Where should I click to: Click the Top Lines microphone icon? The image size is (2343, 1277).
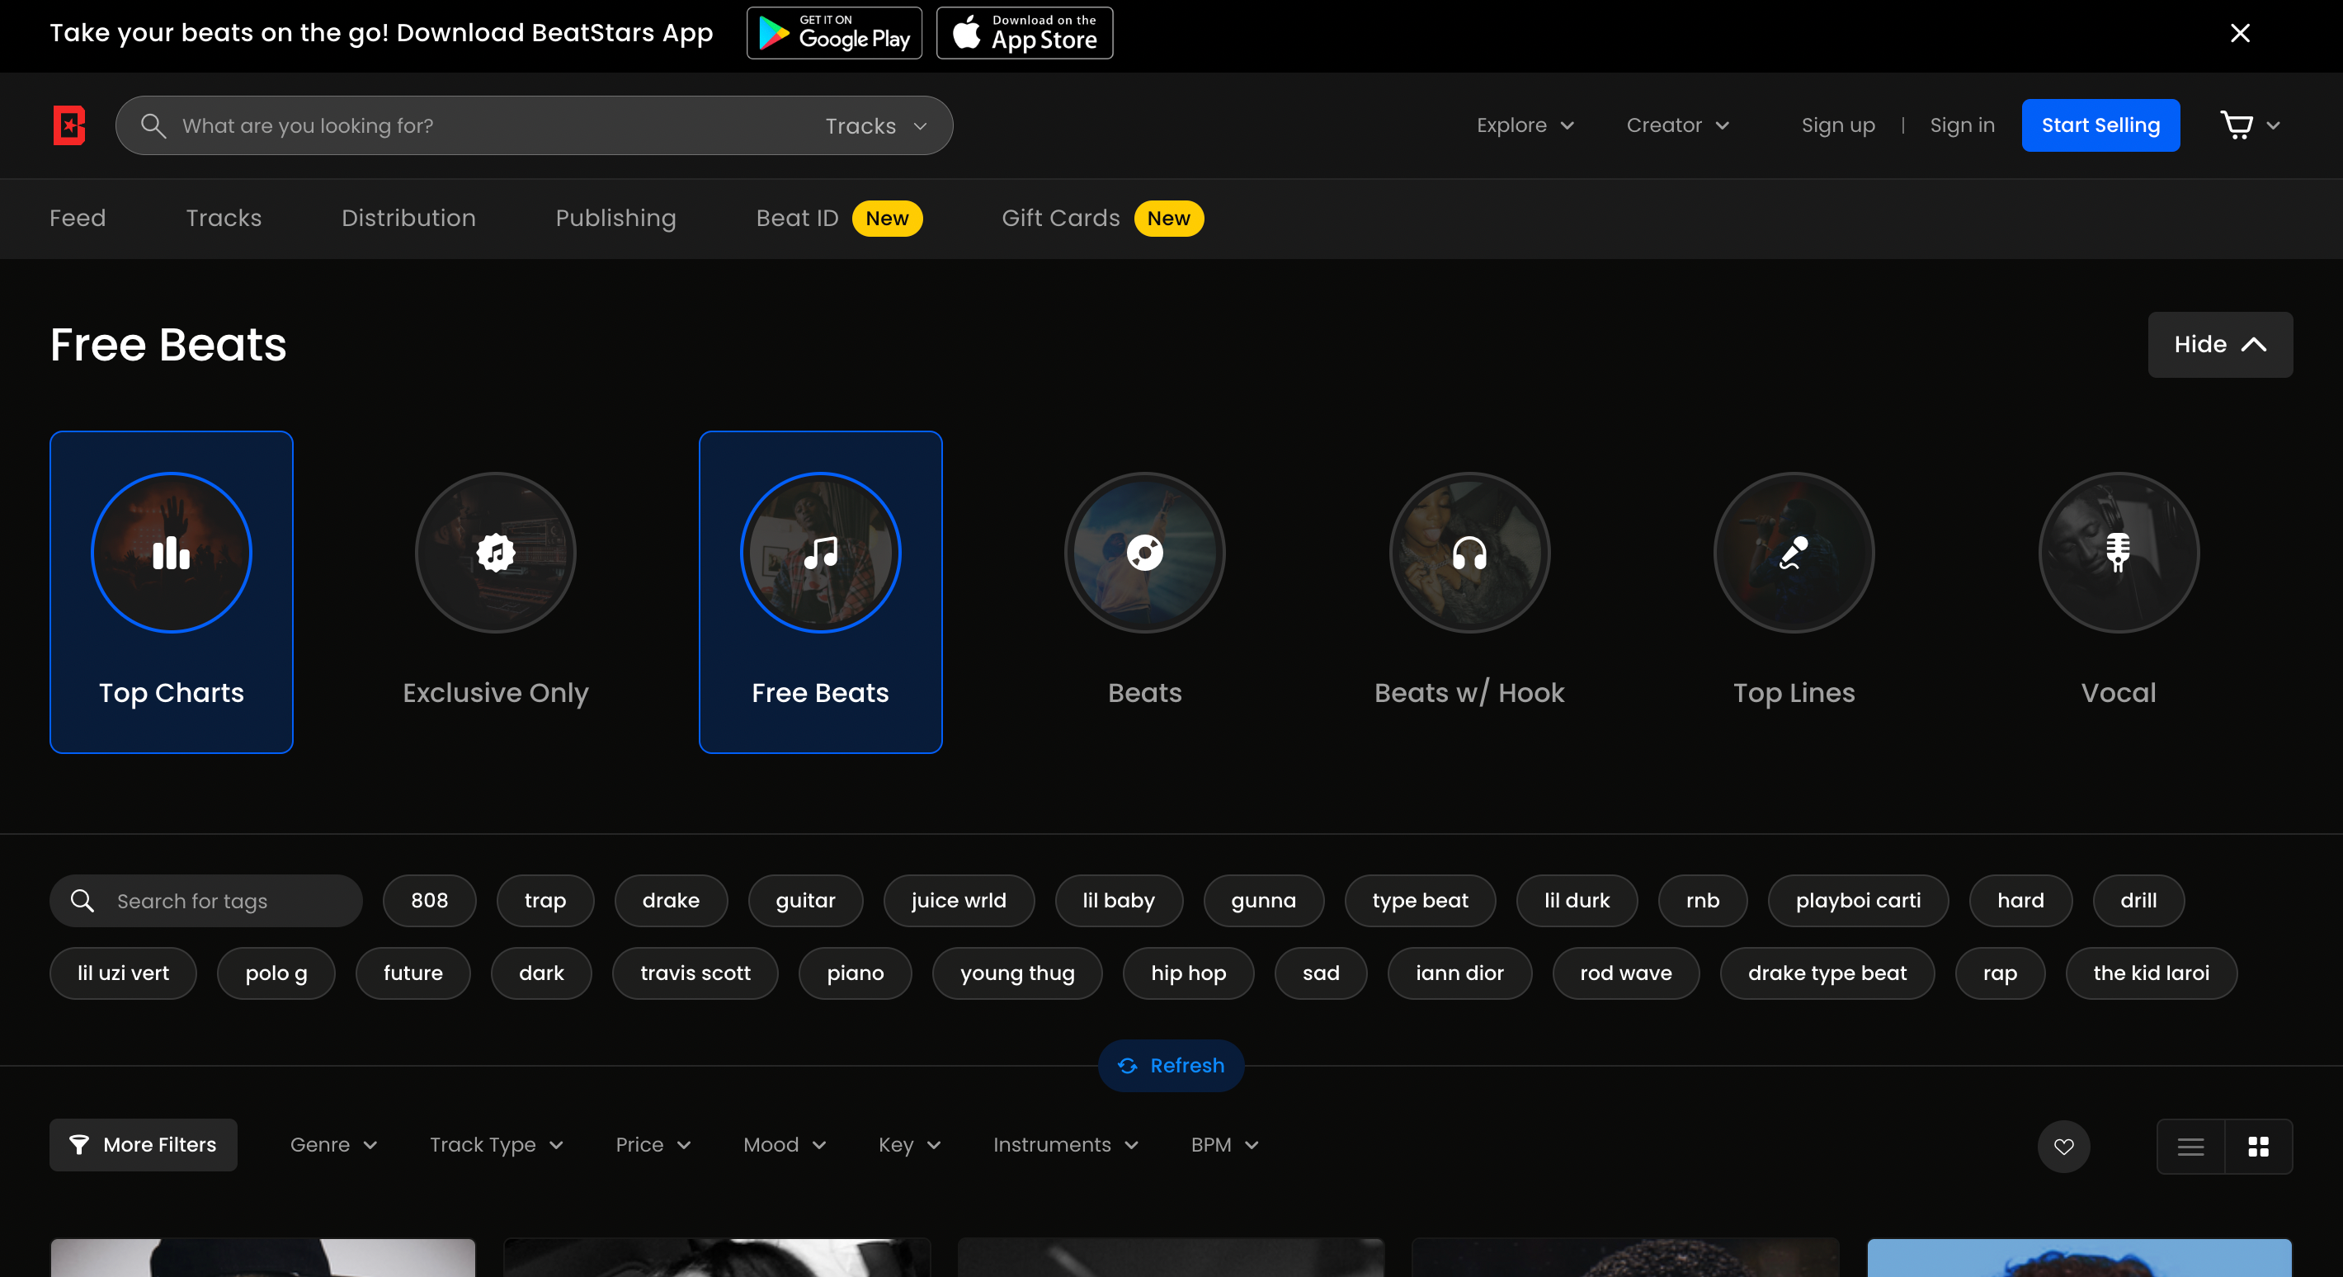pos(1793,552)
